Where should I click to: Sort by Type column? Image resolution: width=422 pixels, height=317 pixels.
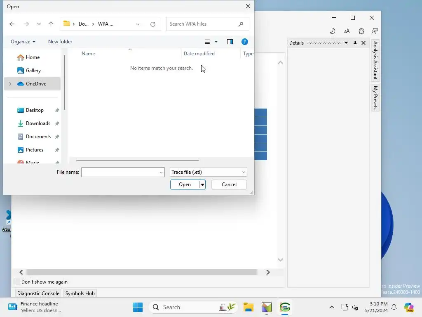248,54
